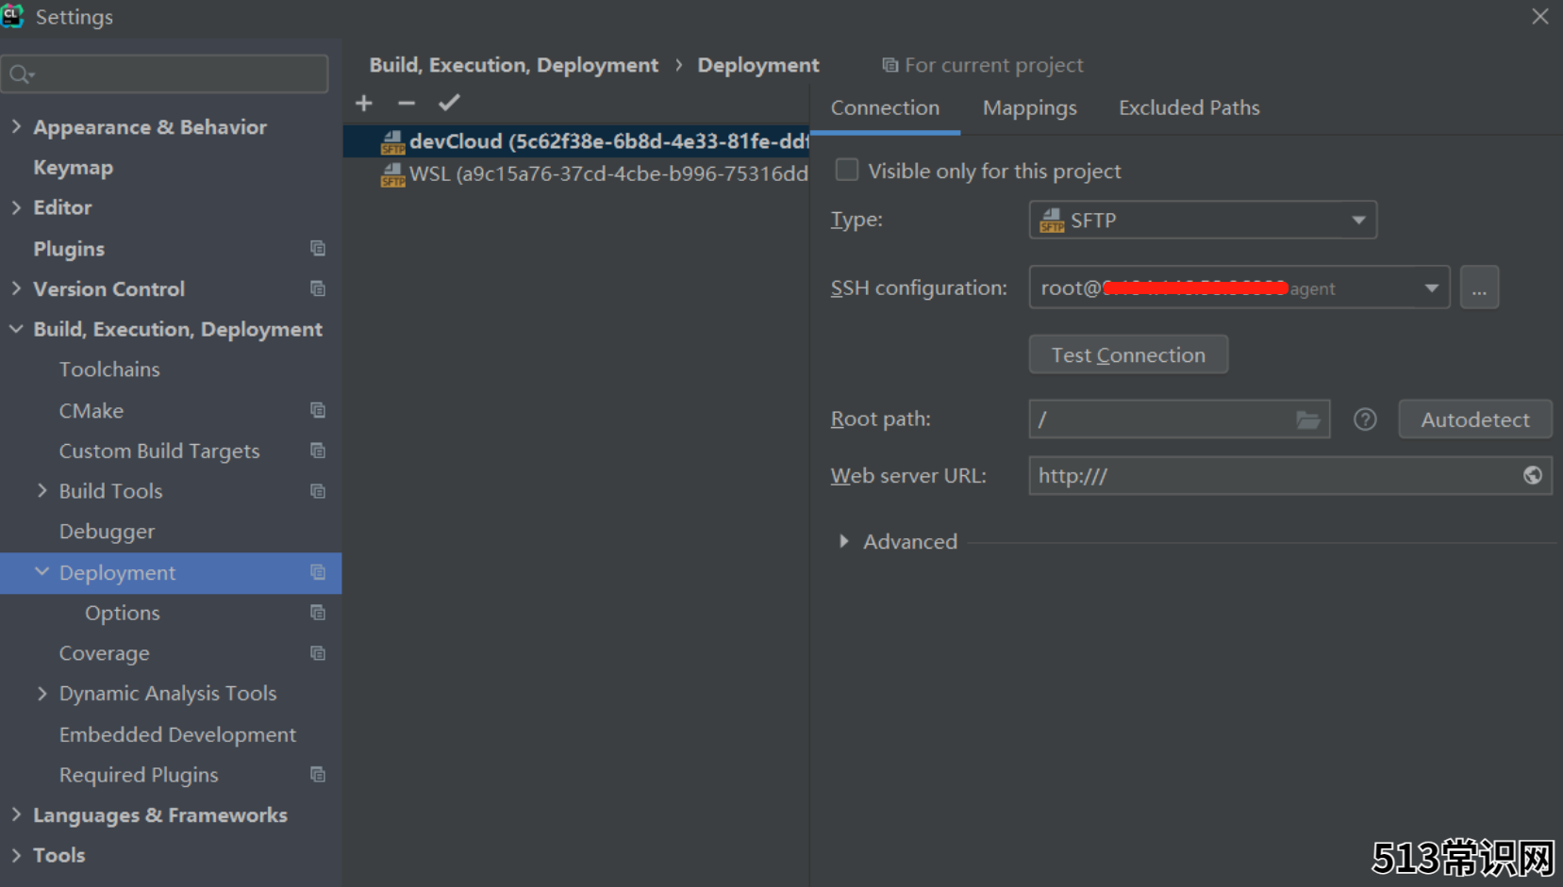Expand Version Control settings node
Viewport: 1563px width, 887px height.
(16, 288)
